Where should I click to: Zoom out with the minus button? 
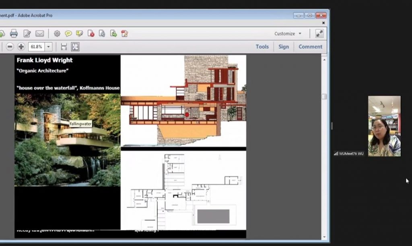tap(10, 47)
